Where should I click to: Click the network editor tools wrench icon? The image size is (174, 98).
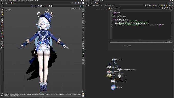[146, 6]
